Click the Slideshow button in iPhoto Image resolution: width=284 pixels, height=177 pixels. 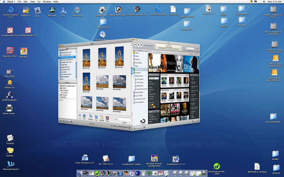(91, 117)
